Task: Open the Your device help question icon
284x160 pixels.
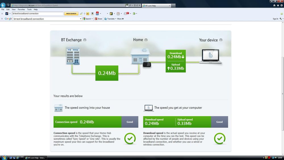Action: click(221, 40)
